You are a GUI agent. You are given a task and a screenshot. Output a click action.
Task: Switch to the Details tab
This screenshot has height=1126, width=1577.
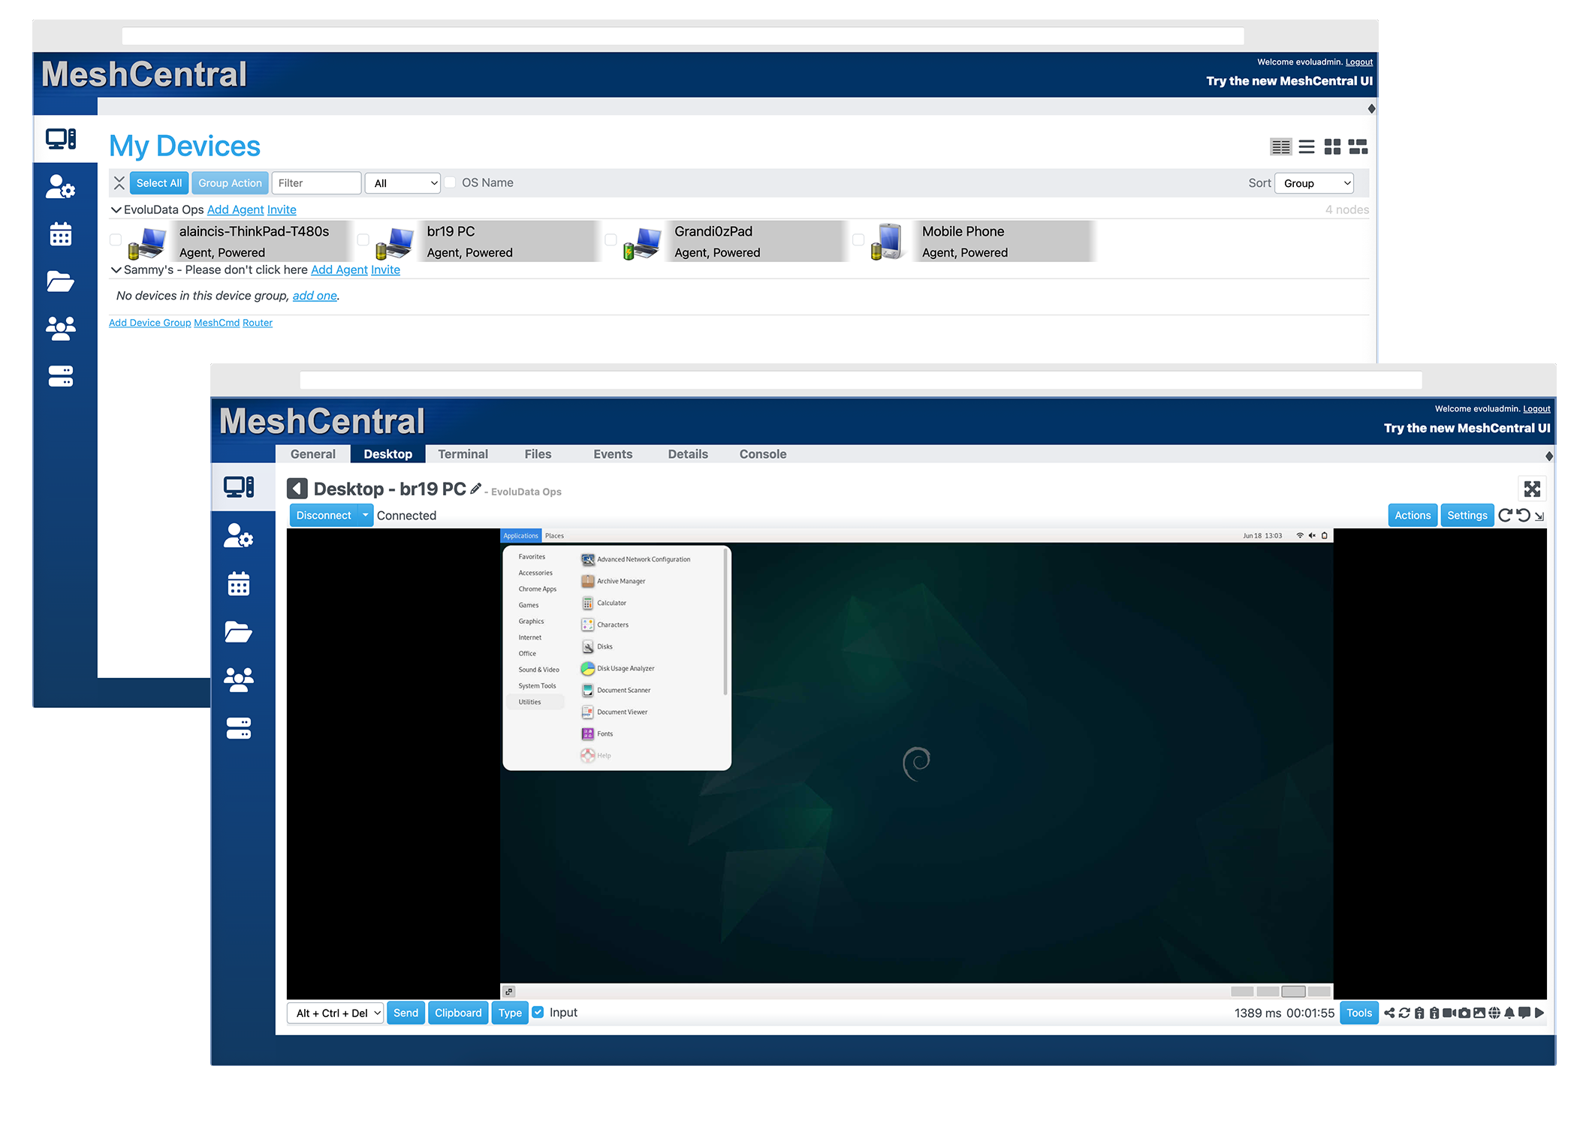(x=688, y=454)
